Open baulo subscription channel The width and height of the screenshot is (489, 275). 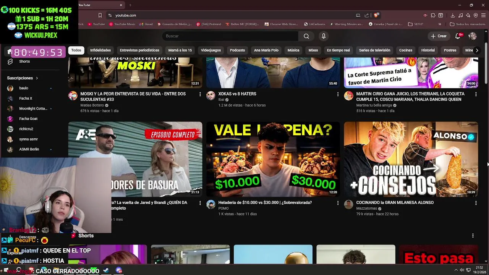pos(24,88)
